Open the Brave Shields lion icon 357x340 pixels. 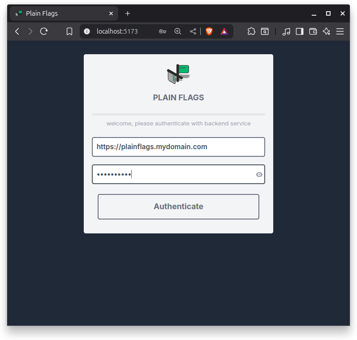(x=209, y=31)
